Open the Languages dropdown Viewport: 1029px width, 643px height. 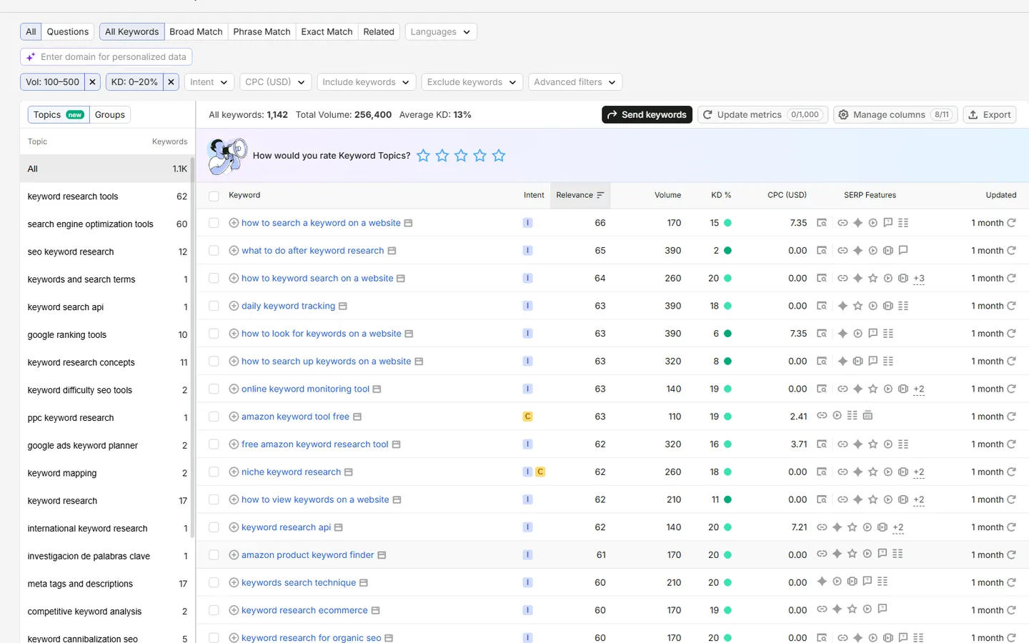tap(441, 31)
